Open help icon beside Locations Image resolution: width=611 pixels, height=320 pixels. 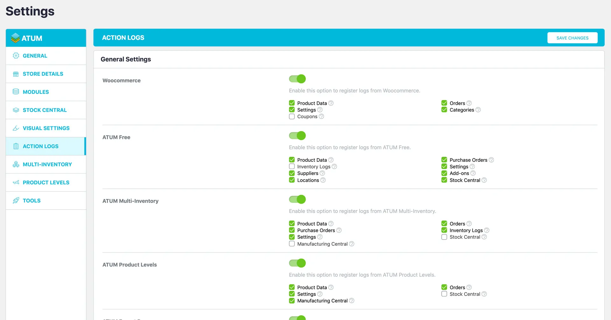click(323, 180)
